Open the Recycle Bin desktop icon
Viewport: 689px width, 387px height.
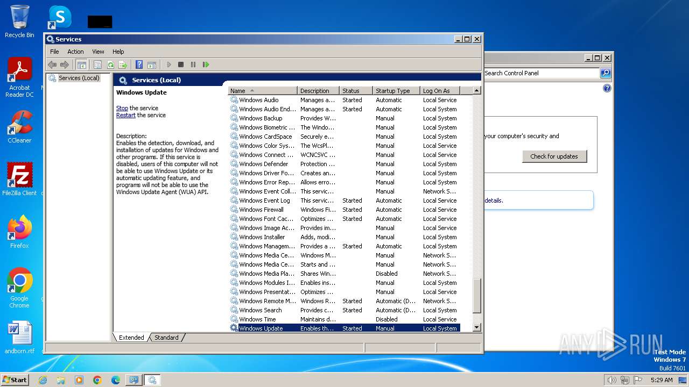(x=19, y=21)
